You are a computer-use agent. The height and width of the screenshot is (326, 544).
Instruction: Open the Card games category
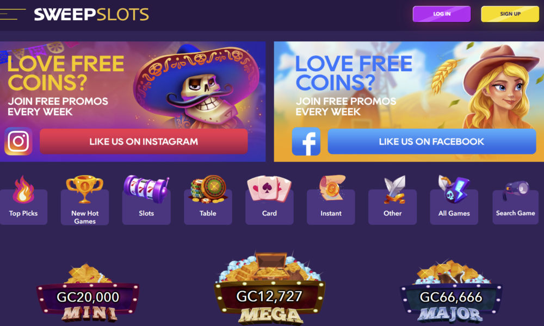[x=269, y=200]
